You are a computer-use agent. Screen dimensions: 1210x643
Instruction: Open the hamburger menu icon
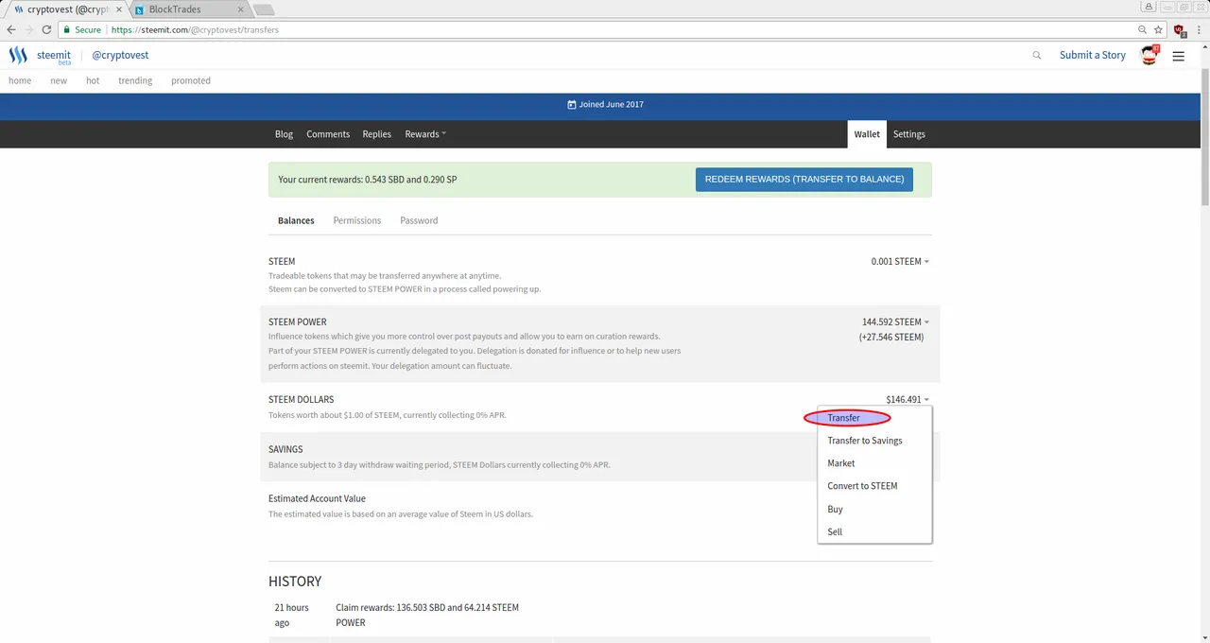(x=1178, y=56)
